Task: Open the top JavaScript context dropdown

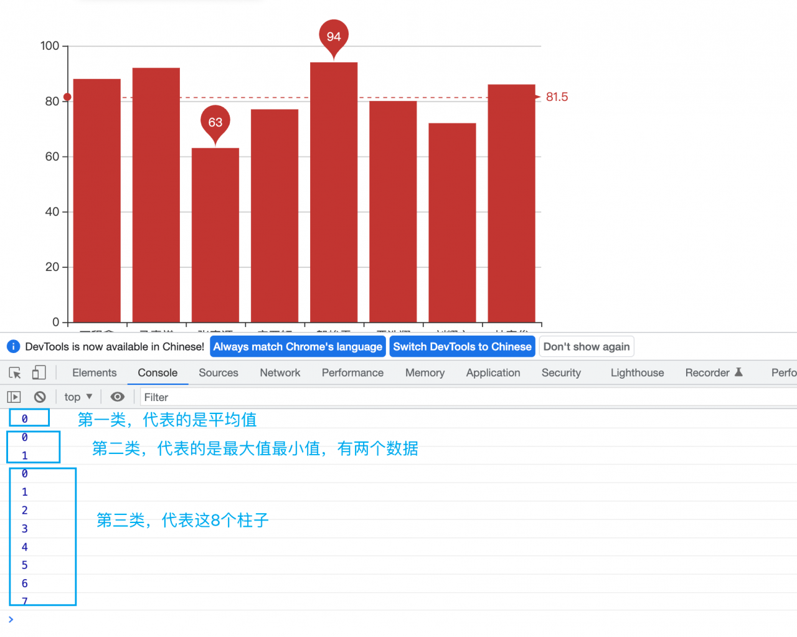Action: pos(78,397)
